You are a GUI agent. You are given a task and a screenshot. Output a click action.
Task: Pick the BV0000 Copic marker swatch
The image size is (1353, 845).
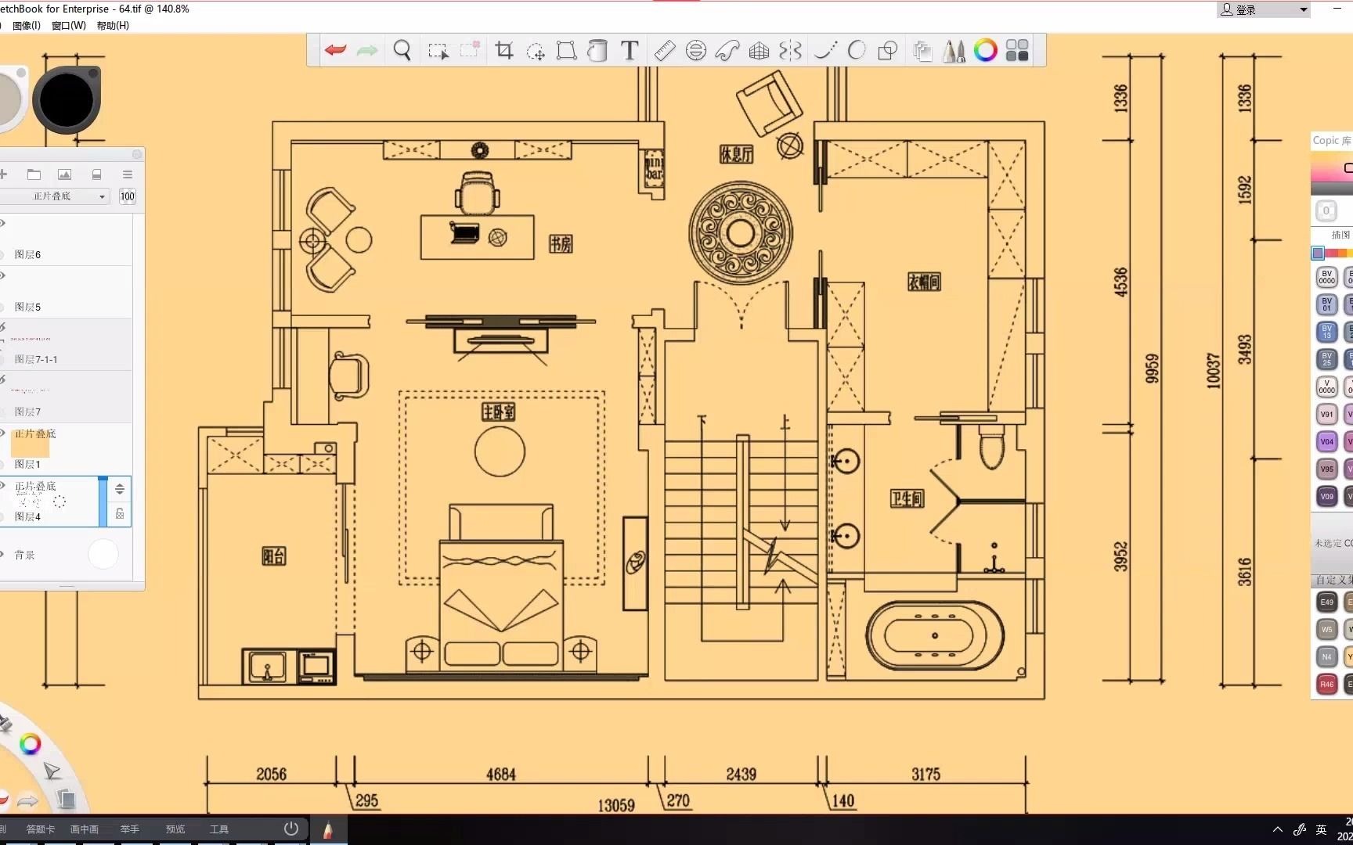[1326, 277]
